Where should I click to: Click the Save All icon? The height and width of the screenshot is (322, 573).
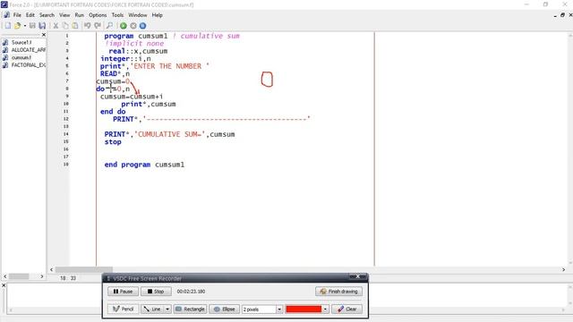click(x=42, y=26)
